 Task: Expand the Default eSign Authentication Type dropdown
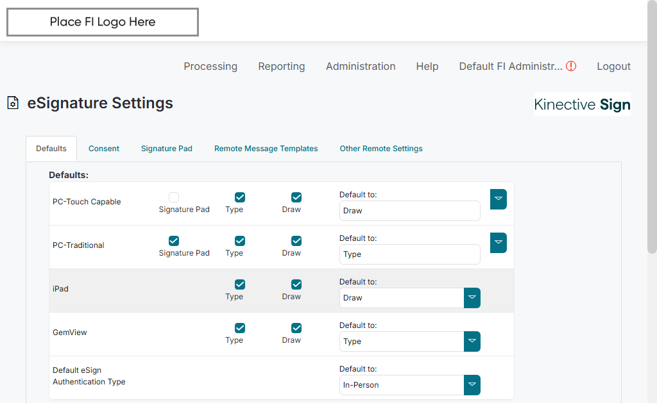tap(472, 385)
